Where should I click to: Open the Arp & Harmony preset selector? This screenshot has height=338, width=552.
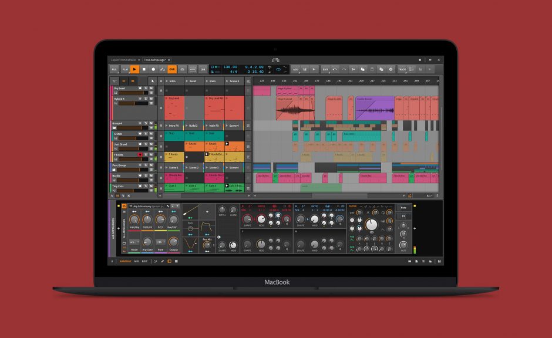click(147, 206)
